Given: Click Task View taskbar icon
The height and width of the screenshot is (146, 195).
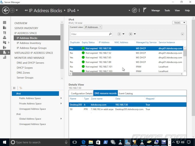Looking at the screenshot, I should click(75, 142).
